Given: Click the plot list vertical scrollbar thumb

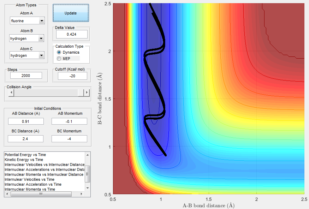Looking at the screenshot, I should click(x=88, y=174).
